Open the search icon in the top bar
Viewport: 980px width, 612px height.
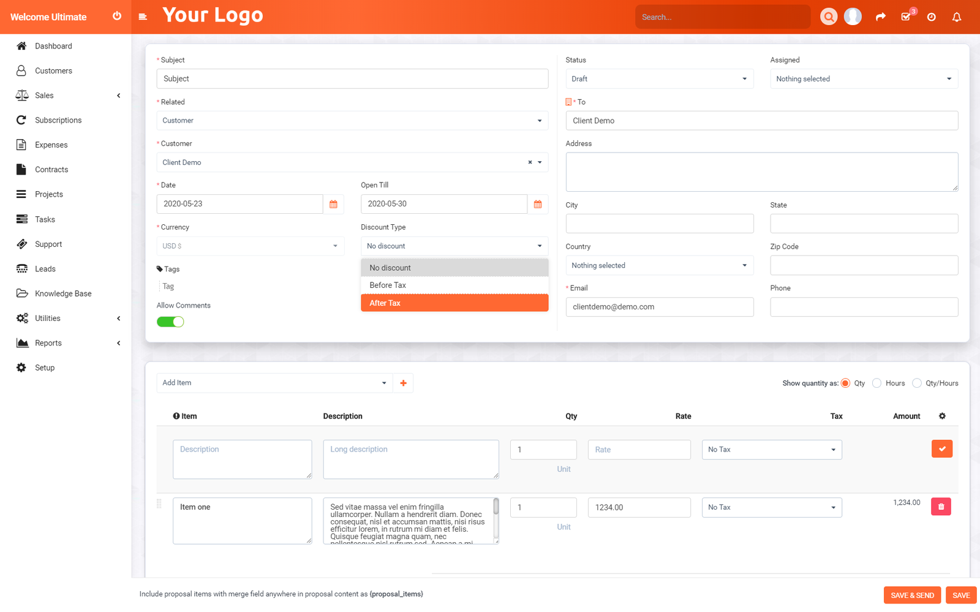point(829,17)
